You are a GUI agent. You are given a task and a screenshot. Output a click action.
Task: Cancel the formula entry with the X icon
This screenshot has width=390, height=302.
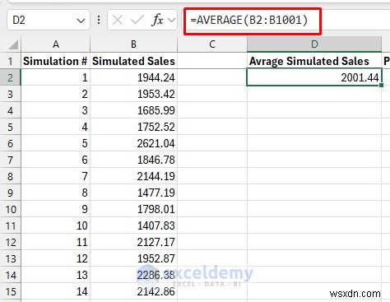[118, 20]
